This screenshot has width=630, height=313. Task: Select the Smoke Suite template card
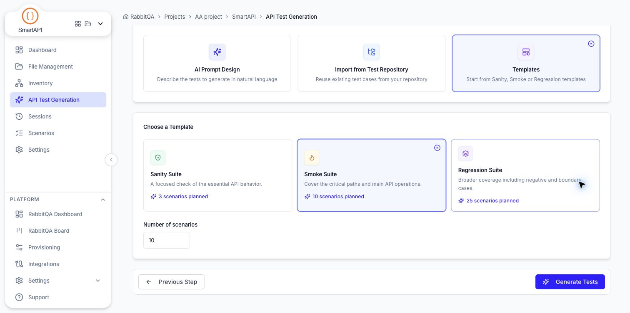(x=372, y=175)
